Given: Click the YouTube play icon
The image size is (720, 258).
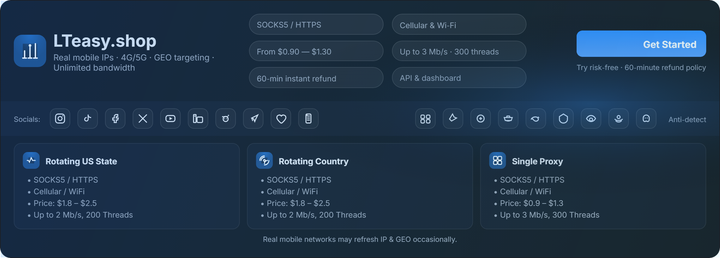Looking at the screenshot, I should click(170, 119).
